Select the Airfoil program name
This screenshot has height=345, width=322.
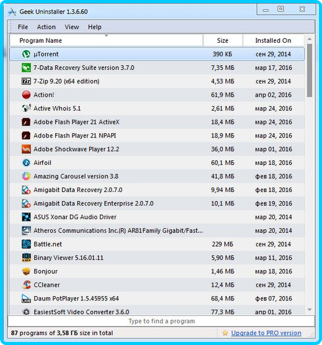click(43, 163)
